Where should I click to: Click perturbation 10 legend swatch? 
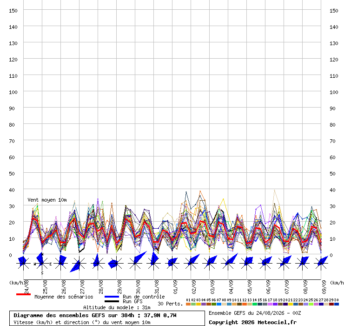[x=234, y=304]
